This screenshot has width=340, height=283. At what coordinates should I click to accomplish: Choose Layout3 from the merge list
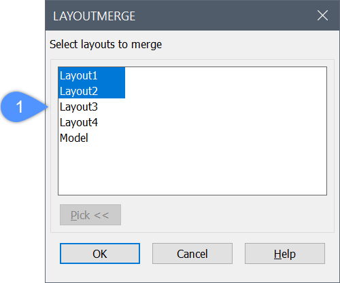point(78,107)
